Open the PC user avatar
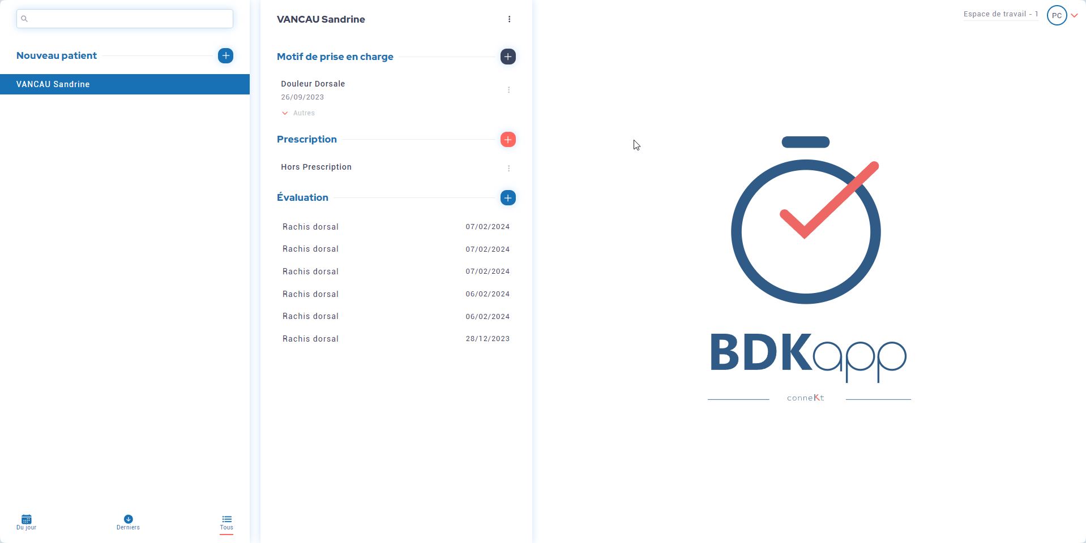The height and width of the screenshot is (543, 1086). (x=1057, y=16)
